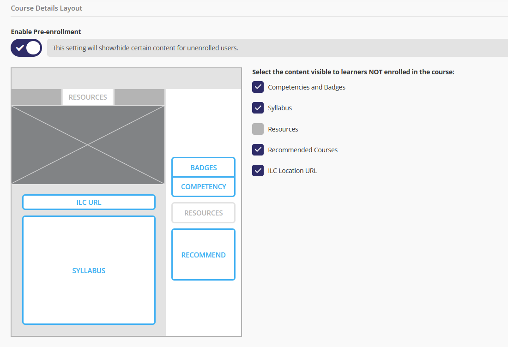Click the pre-enrollment explanation message bar
This screenshot has height=347, width=508.
click(x=145, y=48)
